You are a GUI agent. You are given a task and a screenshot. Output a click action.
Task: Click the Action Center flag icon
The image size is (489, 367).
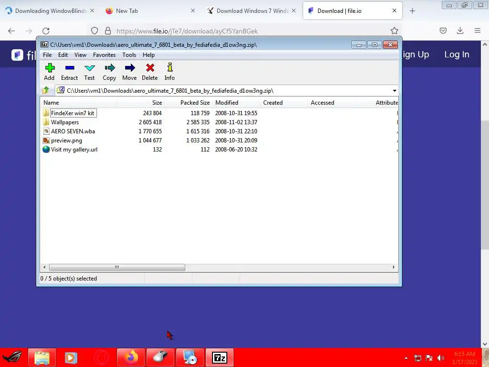point(429,358)
